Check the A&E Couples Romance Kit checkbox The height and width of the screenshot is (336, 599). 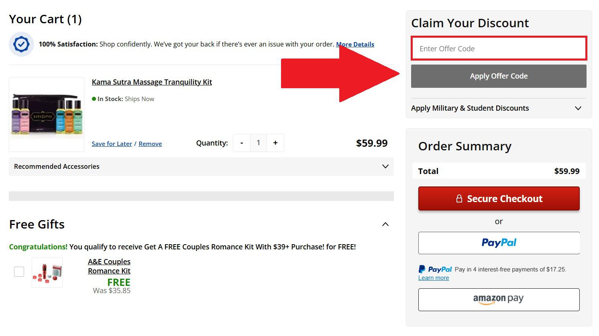19,271
